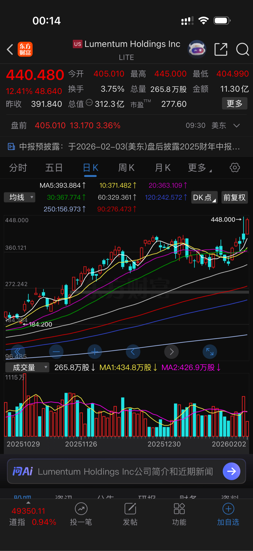Tap the 440.480 current price
The height and width of the screenshot is (551, 253).
point(35,75)
